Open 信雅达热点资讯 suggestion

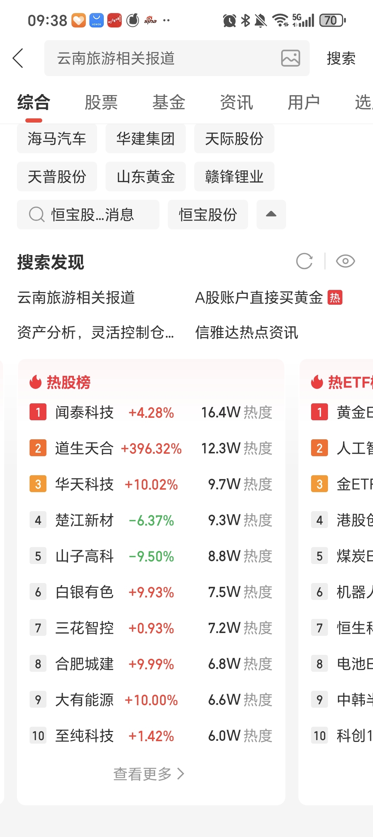pyautogui.click(x=247, y=332)
